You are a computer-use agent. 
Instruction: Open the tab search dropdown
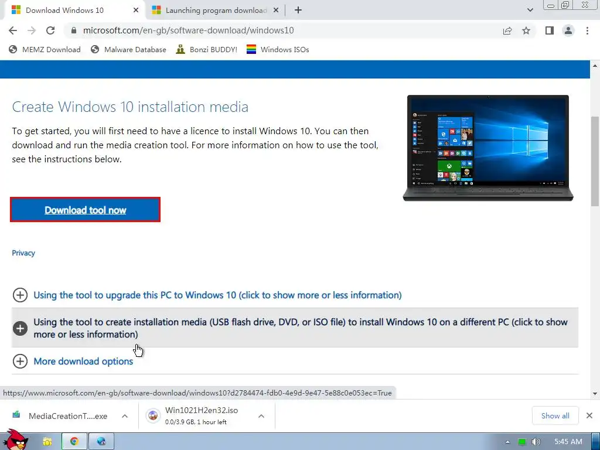tap(530, 11)
